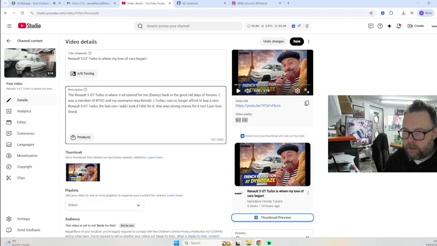Open the Clips section in the sidebar
437x246 pixels.
(30, 178)
